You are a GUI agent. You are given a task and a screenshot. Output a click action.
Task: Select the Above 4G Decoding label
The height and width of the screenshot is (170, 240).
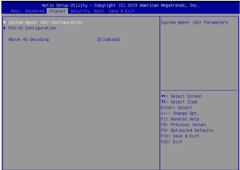tap(29, 39)
